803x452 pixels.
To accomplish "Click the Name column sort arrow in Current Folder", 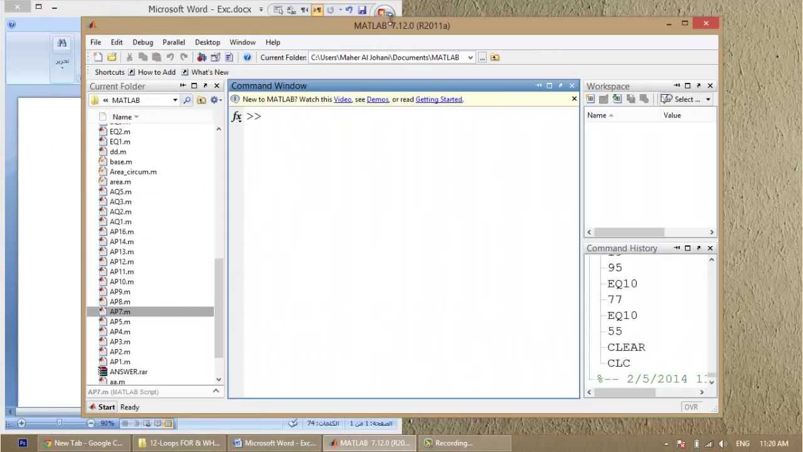I will pos(136,117).
